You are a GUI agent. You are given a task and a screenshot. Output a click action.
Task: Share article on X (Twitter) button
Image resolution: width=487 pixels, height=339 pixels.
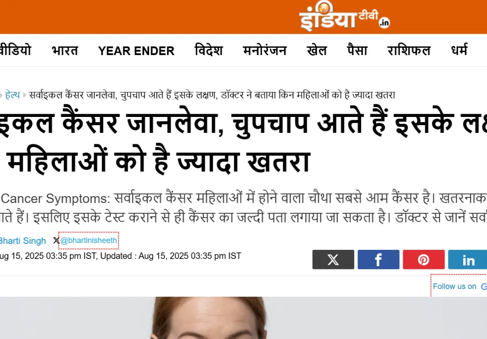(x=333, y=259)
